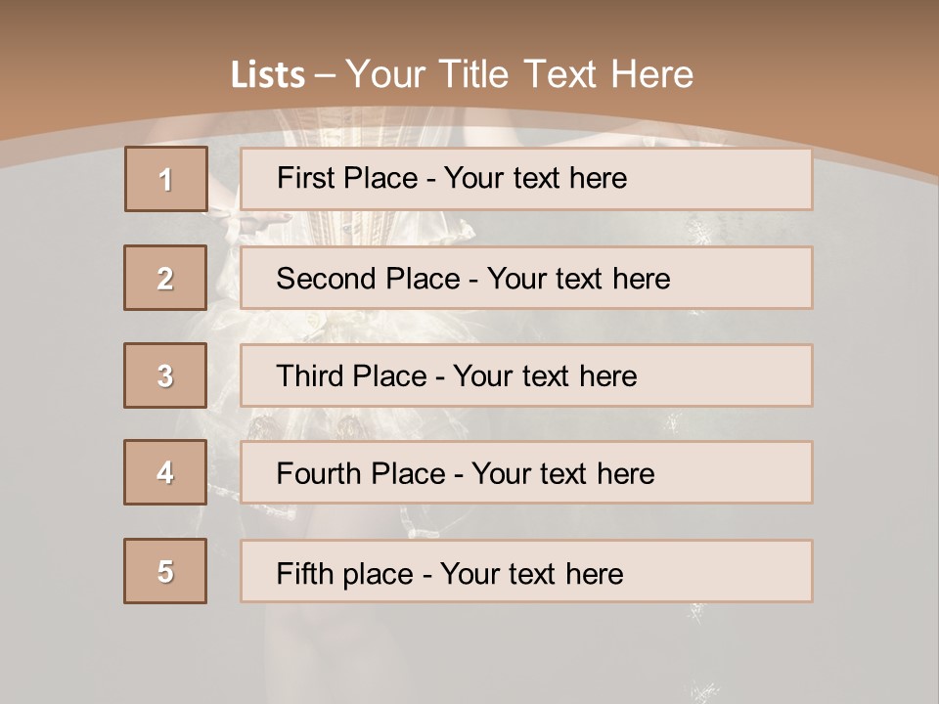
Task: Click 'Your text here' in Third Place row
Action: 545,376
